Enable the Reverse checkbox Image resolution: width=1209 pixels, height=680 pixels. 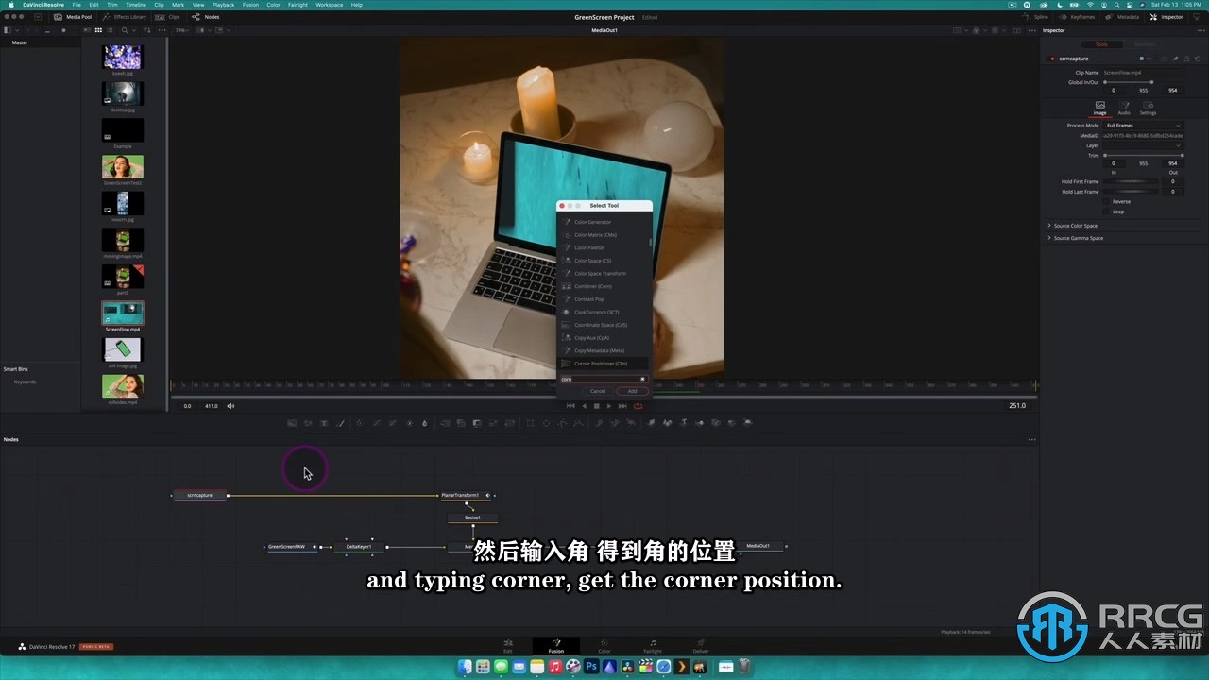(1107, 201)
